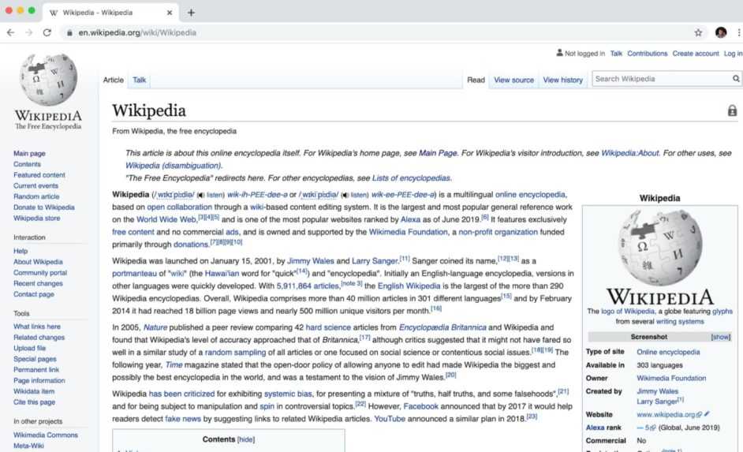This screenshot has width=743, height=452.
Task: Click the search magnifier icon
Action: pos(736,79)
